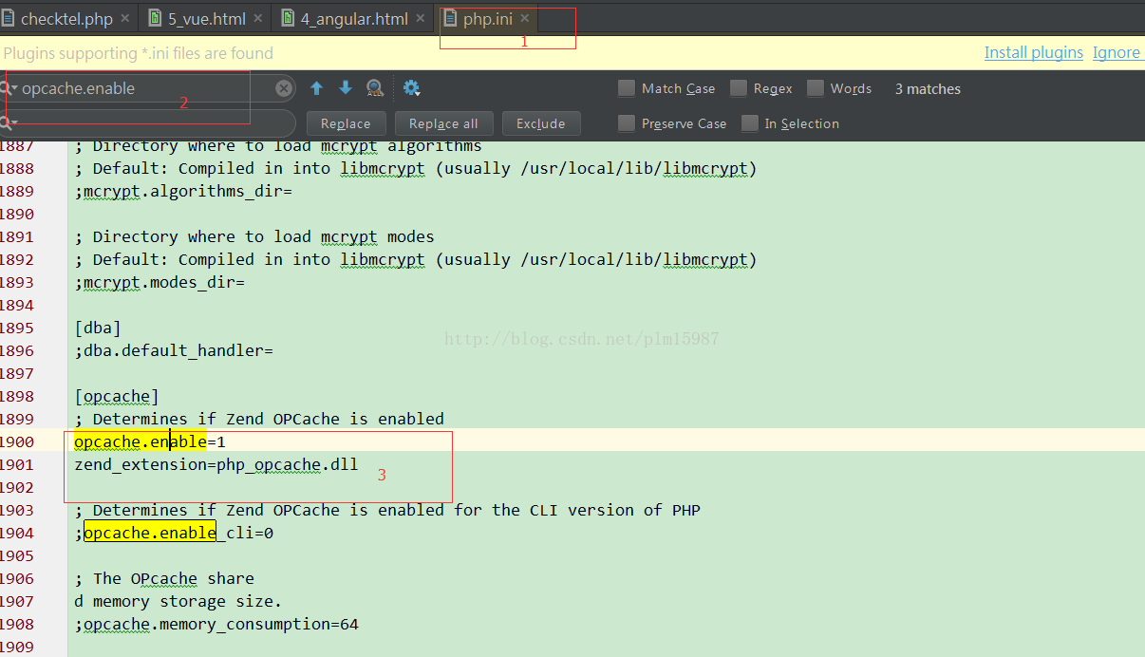
Task: Click line number 1904 in gutter
Action: coord(17,533)
